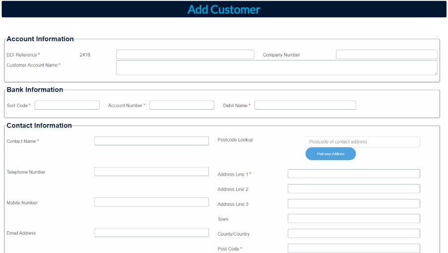This screenshot has width=448, height=253.
Task: Select the Post Code input field
Action: pos(354,248)
